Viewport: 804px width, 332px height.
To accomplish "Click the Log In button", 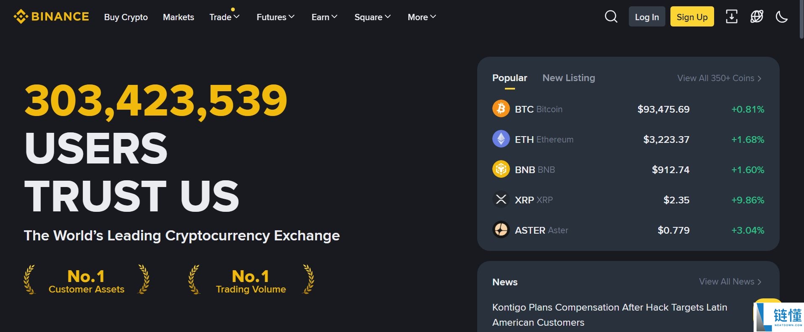I will click(x=647, y=17).
